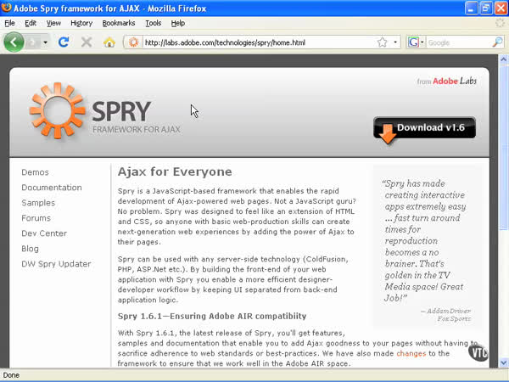Viewport: 509px width, 382px height.
Task: Reload the page with the refresh icon
Action: (64, 42)
